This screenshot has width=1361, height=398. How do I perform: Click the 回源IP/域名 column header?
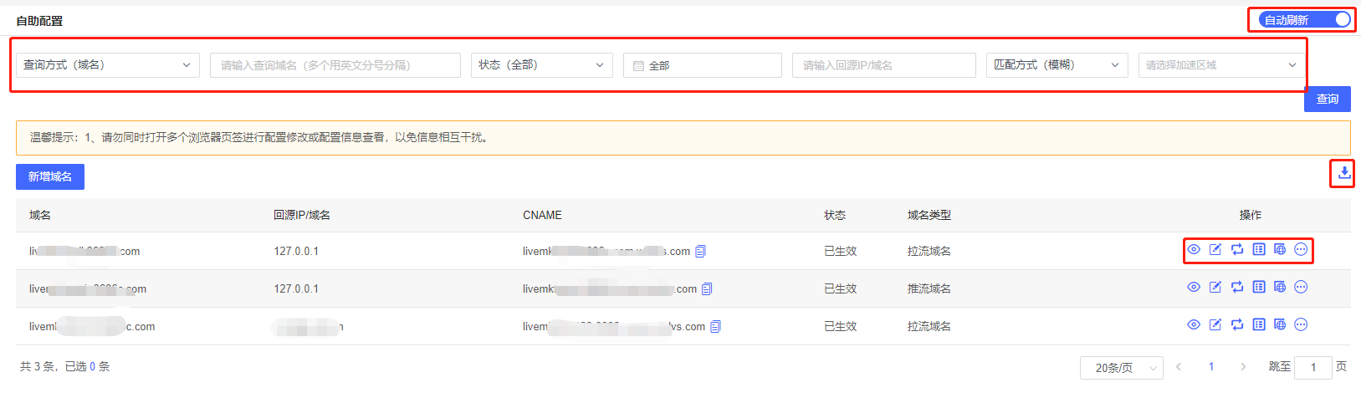click(x=302, y=215)
